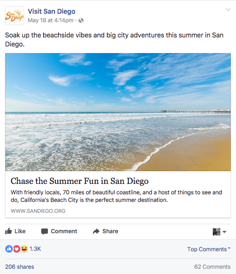Open the post options chevron menu
Screen dimensions: 236x274
[x=228, y=9]
